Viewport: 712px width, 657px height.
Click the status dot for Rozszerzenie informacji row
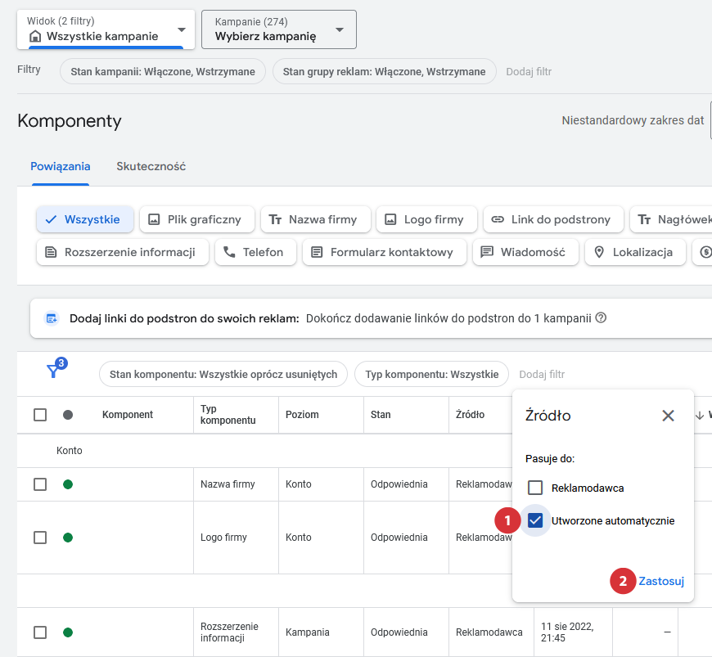coord(68,632)
